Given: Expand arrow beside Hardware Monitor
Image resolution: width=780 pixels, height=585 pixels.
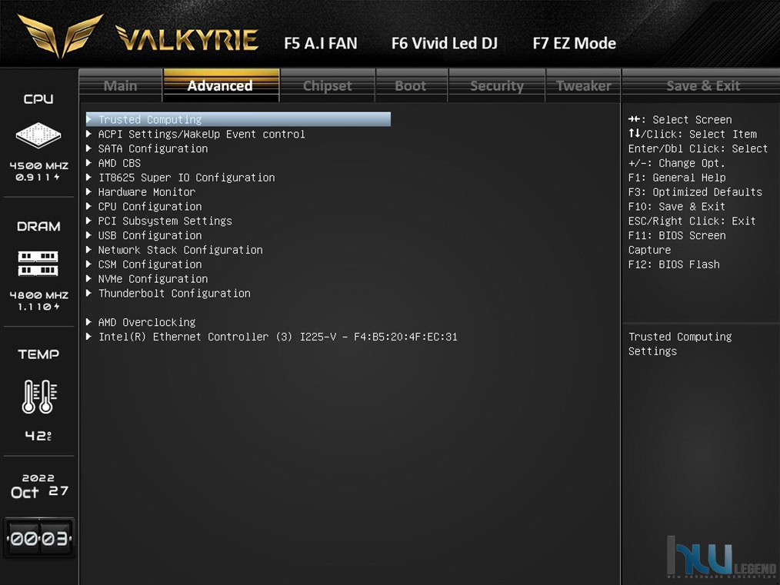Looking at the screenshot, I should point(89,191).
